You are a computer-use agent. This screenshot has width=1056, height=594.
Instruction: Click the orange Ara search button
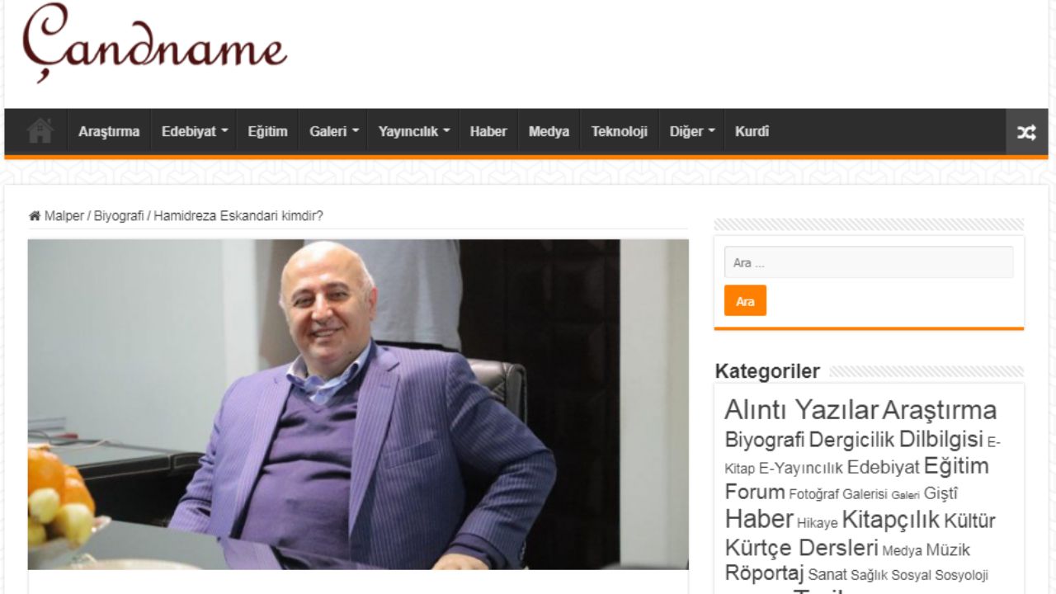[745, 301]
